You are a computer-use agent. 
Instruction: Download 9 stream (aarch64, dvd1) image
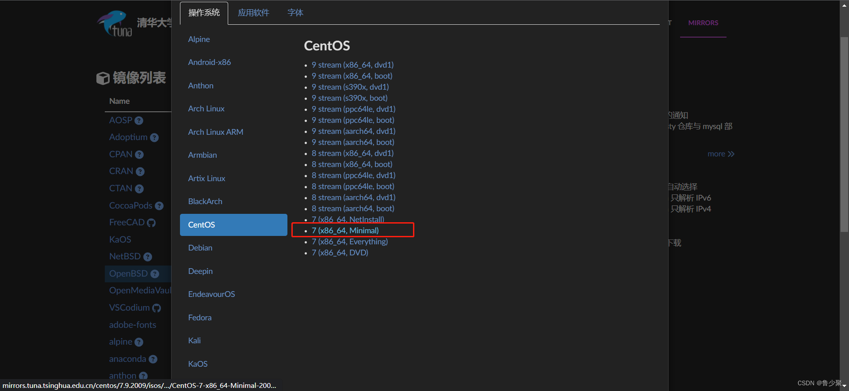pyautogui.click(x=353, y=131)
